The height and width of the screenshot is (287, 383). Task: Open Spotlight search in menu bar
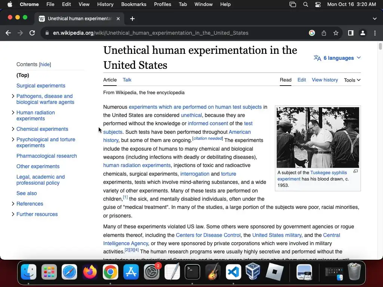click(x=306, y=4)
